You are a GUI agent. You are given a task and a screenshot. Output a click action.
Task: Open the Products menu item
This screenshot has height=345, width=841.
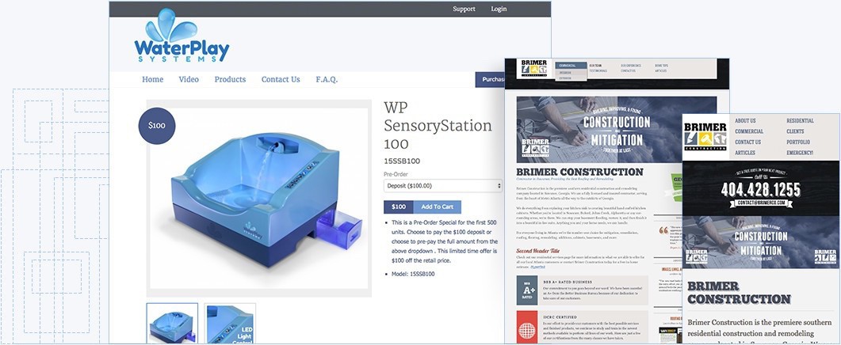point(230,79)
